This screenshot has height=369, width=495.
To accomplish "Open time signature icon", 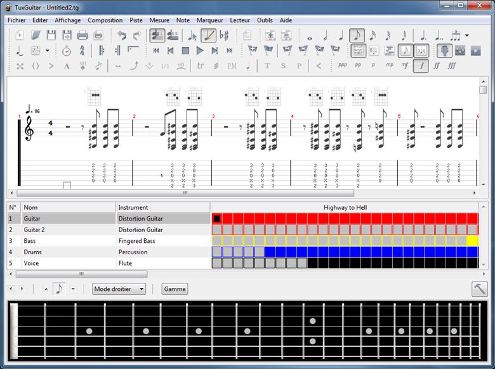I will point(82,51).
